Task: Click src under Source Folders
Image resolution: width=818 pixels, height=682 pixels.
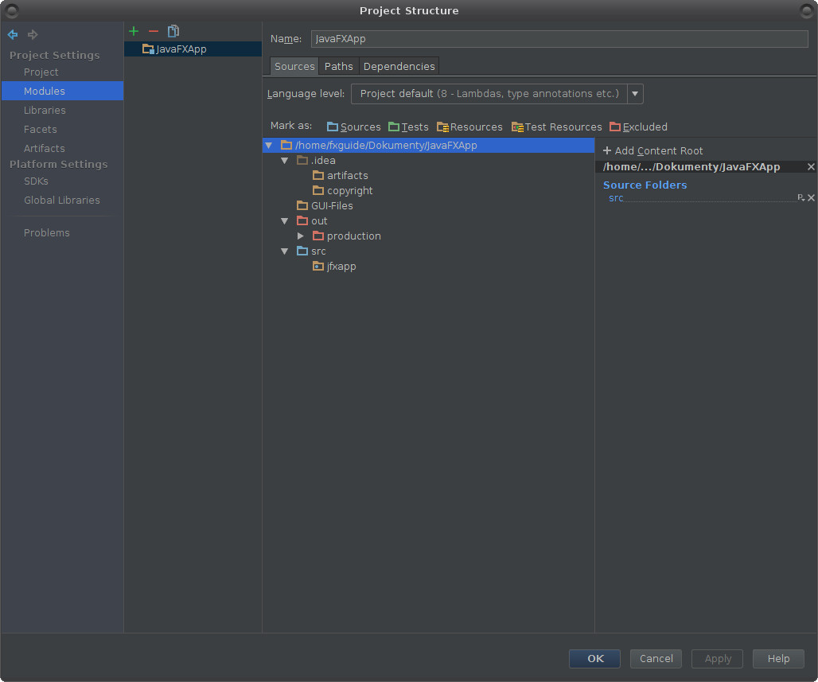Action: tap(616, 198)
